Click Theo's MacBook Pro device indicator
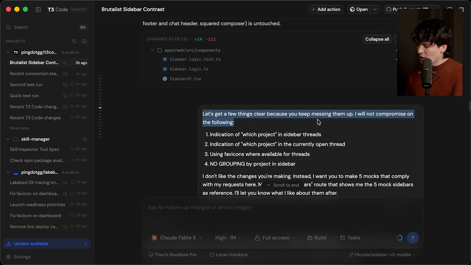Image resolution: width=471 pixels, height=265 pixels. coord(173,255)
